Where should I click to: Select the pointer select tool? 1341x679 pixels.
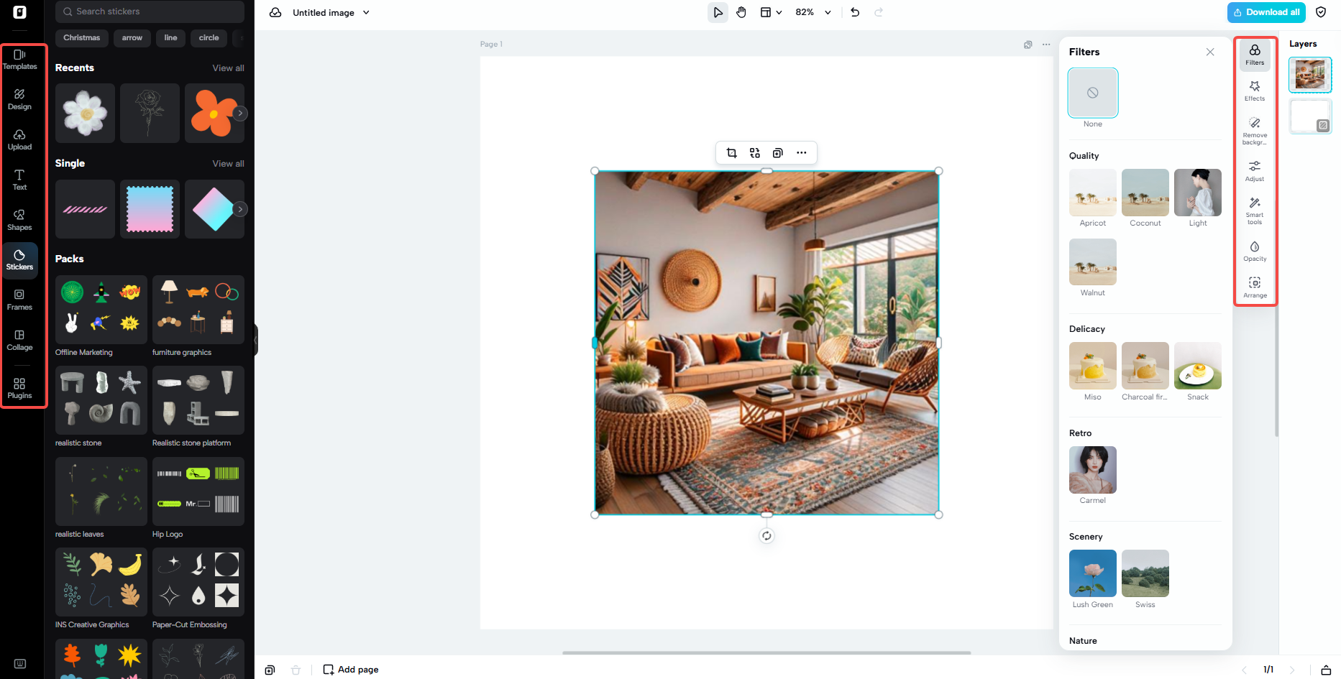pos(718,12)
